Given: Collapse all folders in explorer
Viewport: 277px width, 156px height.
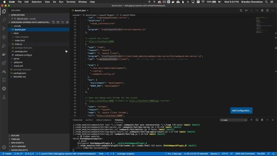Looking at the screenshot, I should [x=67, y=22].
